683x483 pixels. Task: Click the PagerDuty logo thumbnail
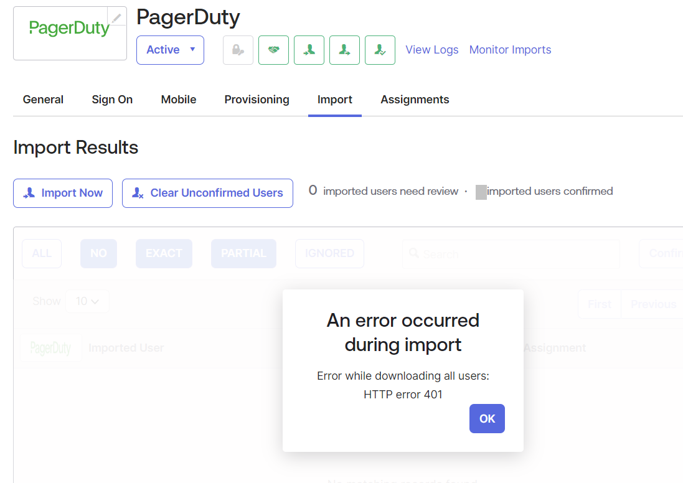pos(70,33)
